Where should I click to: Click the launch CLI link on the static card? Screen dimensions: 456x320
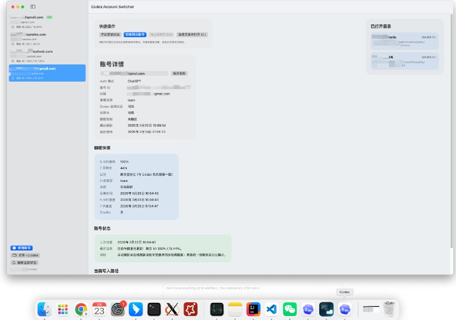click(x=429, y=37)
